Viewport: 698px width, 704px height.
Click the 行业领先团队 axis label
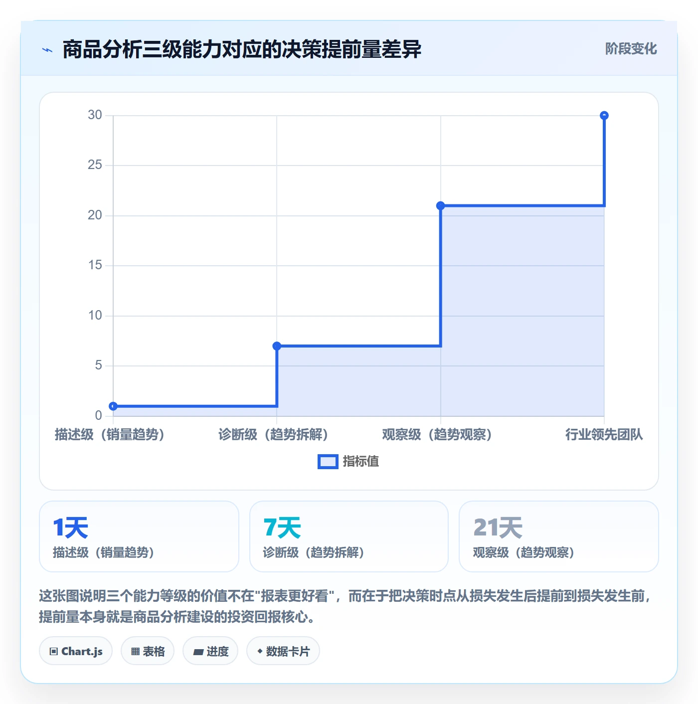tap(604, 435)
